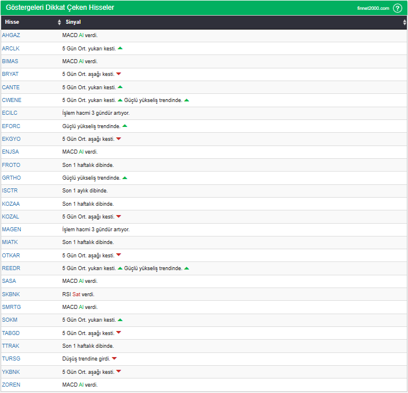The width and height of the screenshot is (408, 393).
Task: Click the YKBNK ticker link
Action: point(11,372)
